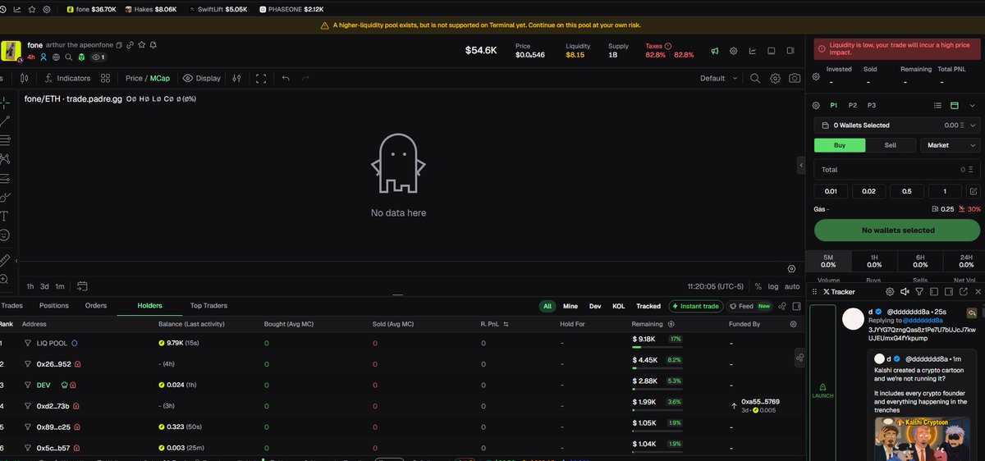
Task: Favorite the fone token with star
Action: click(142, 45)
